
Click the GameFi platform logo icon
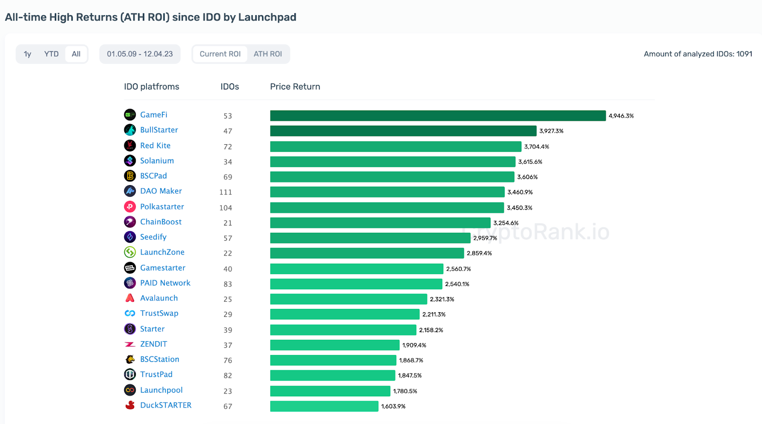pos(130,115)
